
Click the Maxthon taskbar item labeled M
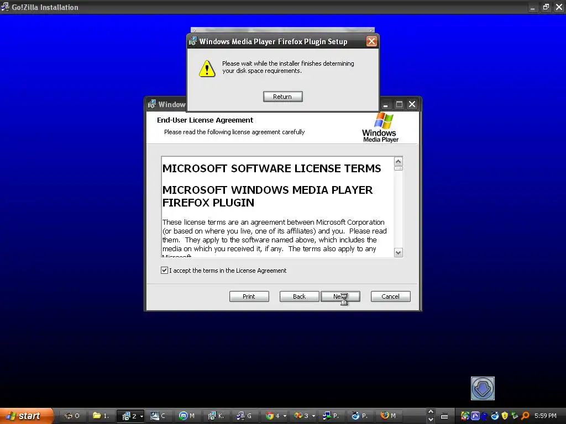pos(187,416)
